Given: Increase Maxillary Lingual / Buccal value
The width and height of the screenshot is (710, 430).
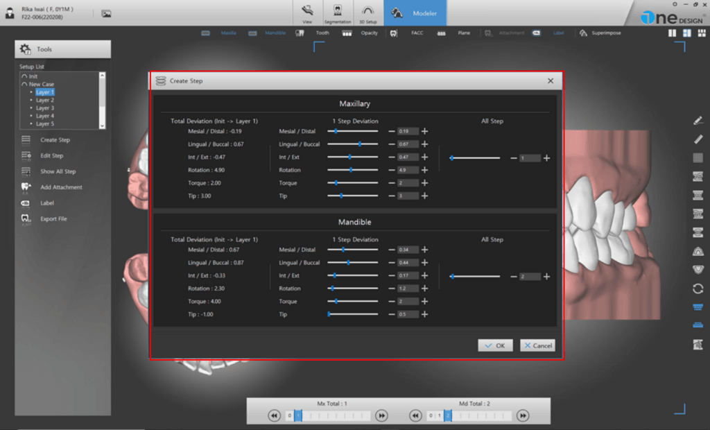Looking at the screenshot, I should [x=425, y=144].
